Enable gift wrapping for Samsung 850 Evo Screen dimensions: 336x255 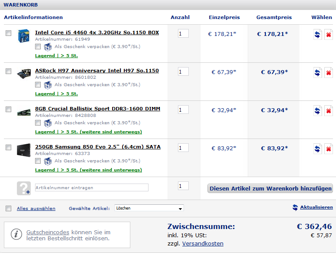point(38,161)
